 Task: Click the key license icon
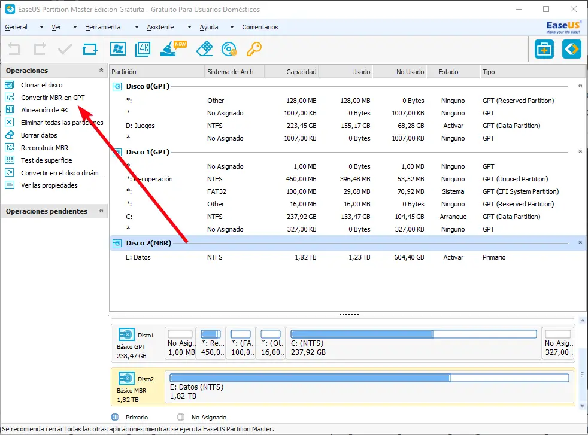coord(254,49)
